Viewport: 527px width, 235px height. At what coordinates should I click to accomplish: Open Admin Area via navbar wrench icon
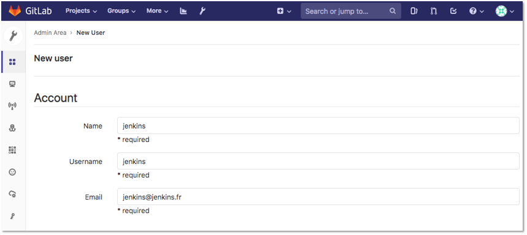(x=202, y=11)
